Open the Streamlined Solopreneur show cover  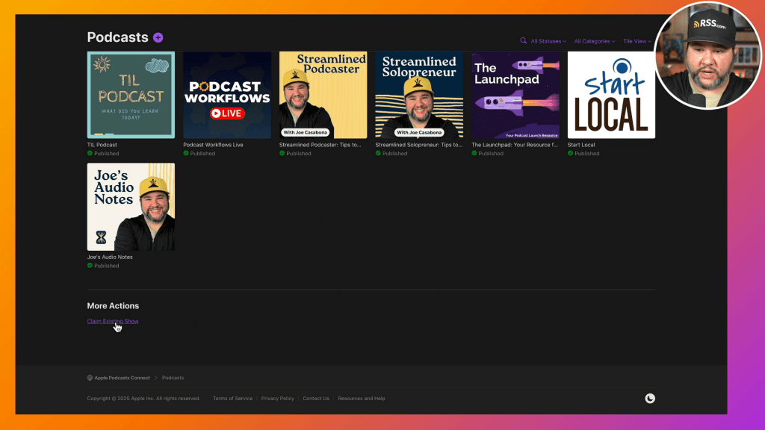click(419, 95)
